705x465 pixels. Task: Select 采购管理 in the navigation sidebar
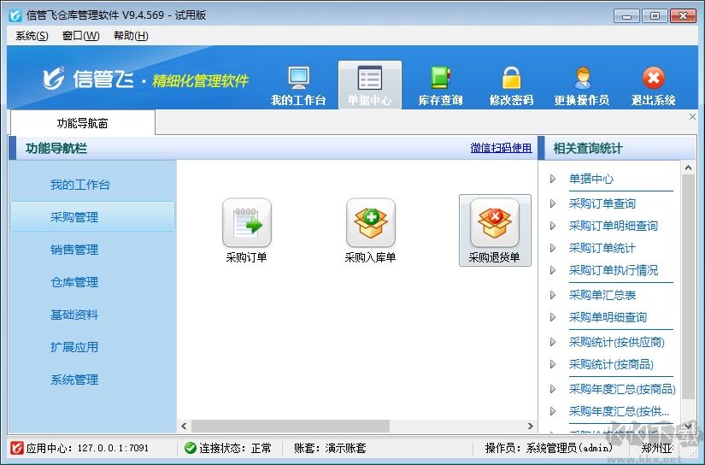pyautogui.click(x=92, y=217)
